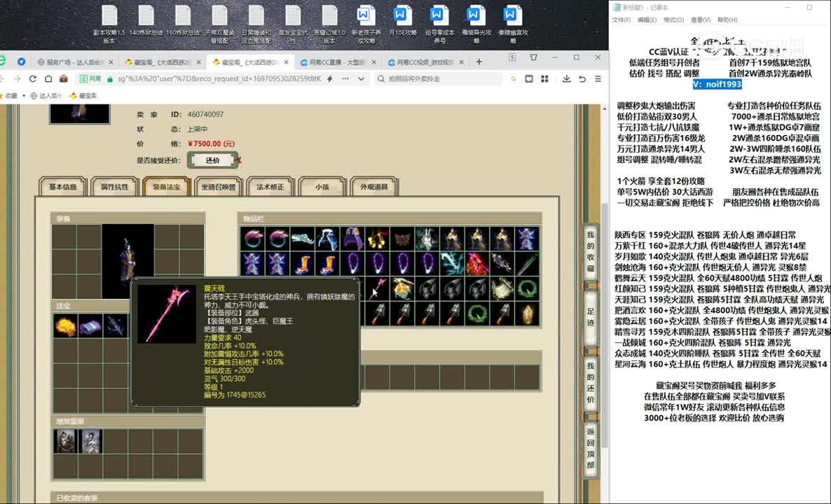Click the four-squares grid toolbar icon
The width and height of the screenshot is (831, 504).
(x=544, y=78)
